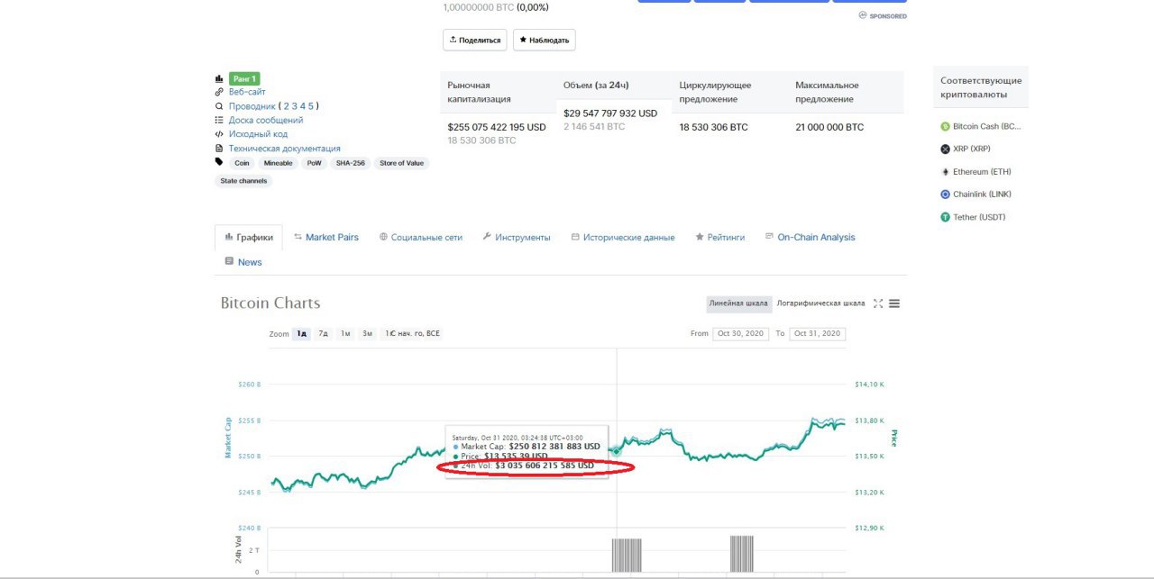Set chart zoom to ВСЕ

click(x=433, y=334)
